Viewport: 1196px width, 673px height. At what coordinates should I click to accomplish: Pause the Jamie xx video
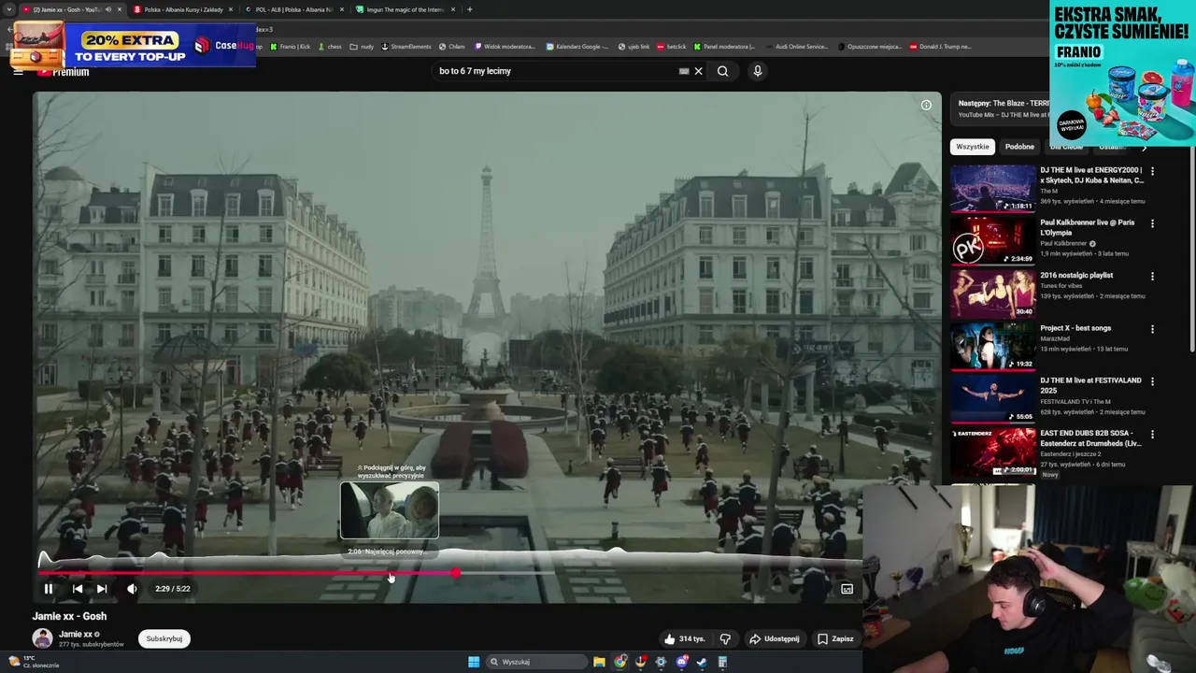[x=49, y=589]
